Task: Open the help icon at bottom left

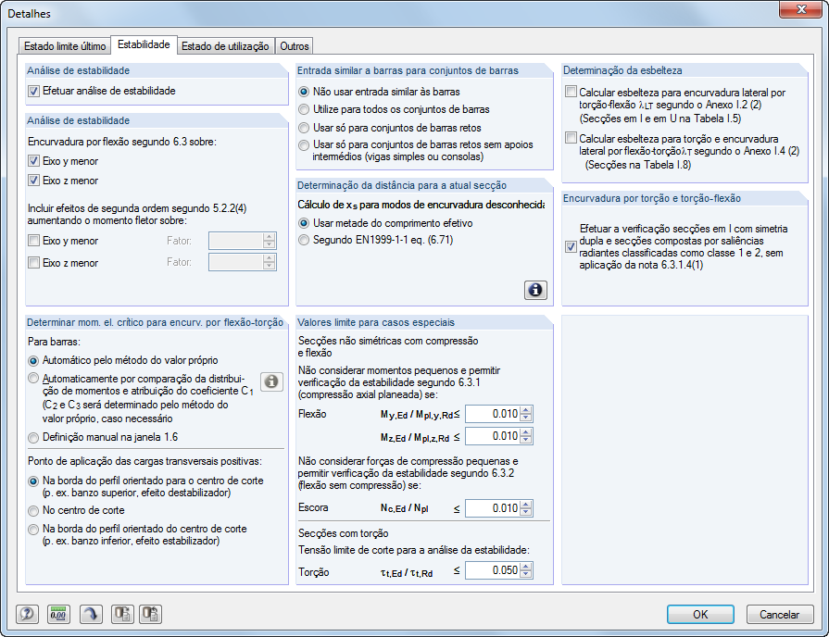Action: (27, 614)
